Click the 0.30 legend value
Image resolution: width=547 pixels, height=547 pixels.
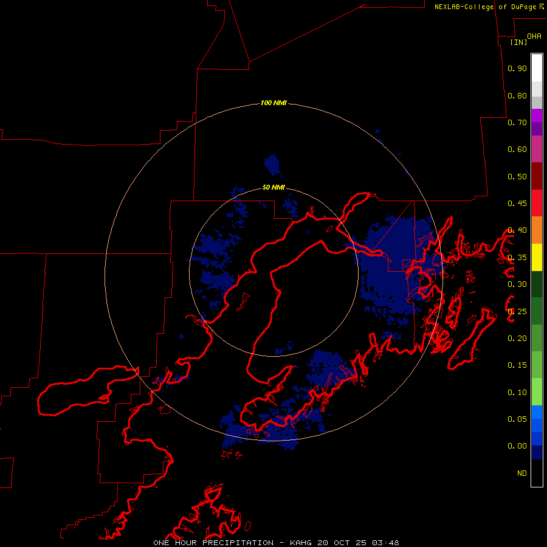(517, 284)
